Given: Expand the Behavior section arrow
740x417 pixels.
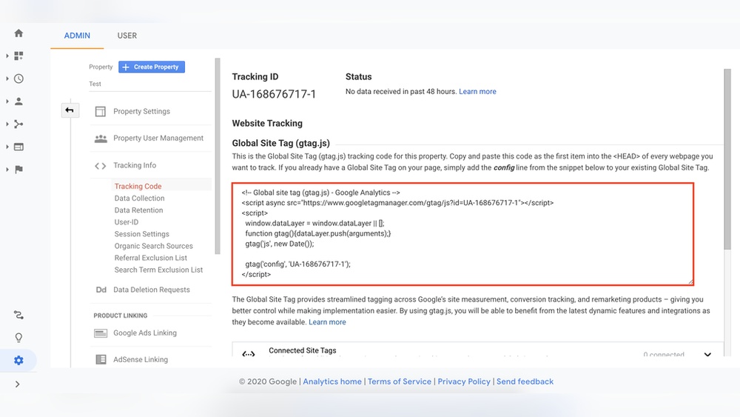Looking at the screenshot, I should [7, 147].
